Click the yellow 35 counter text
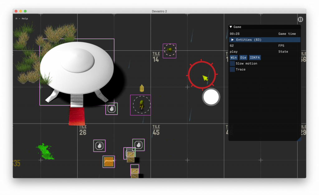This screenshot has height=195, width=319. [17, 163]
